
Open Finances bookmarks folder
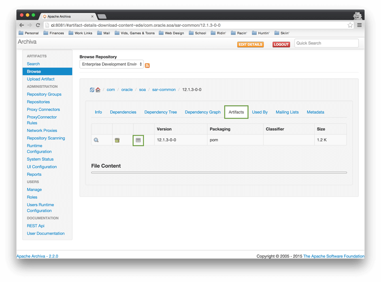tap(54, 33)
